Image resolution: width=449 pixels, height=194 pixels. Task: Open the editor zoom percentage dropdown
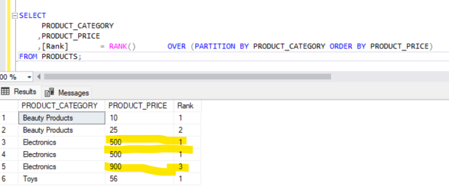pos(29,77)
